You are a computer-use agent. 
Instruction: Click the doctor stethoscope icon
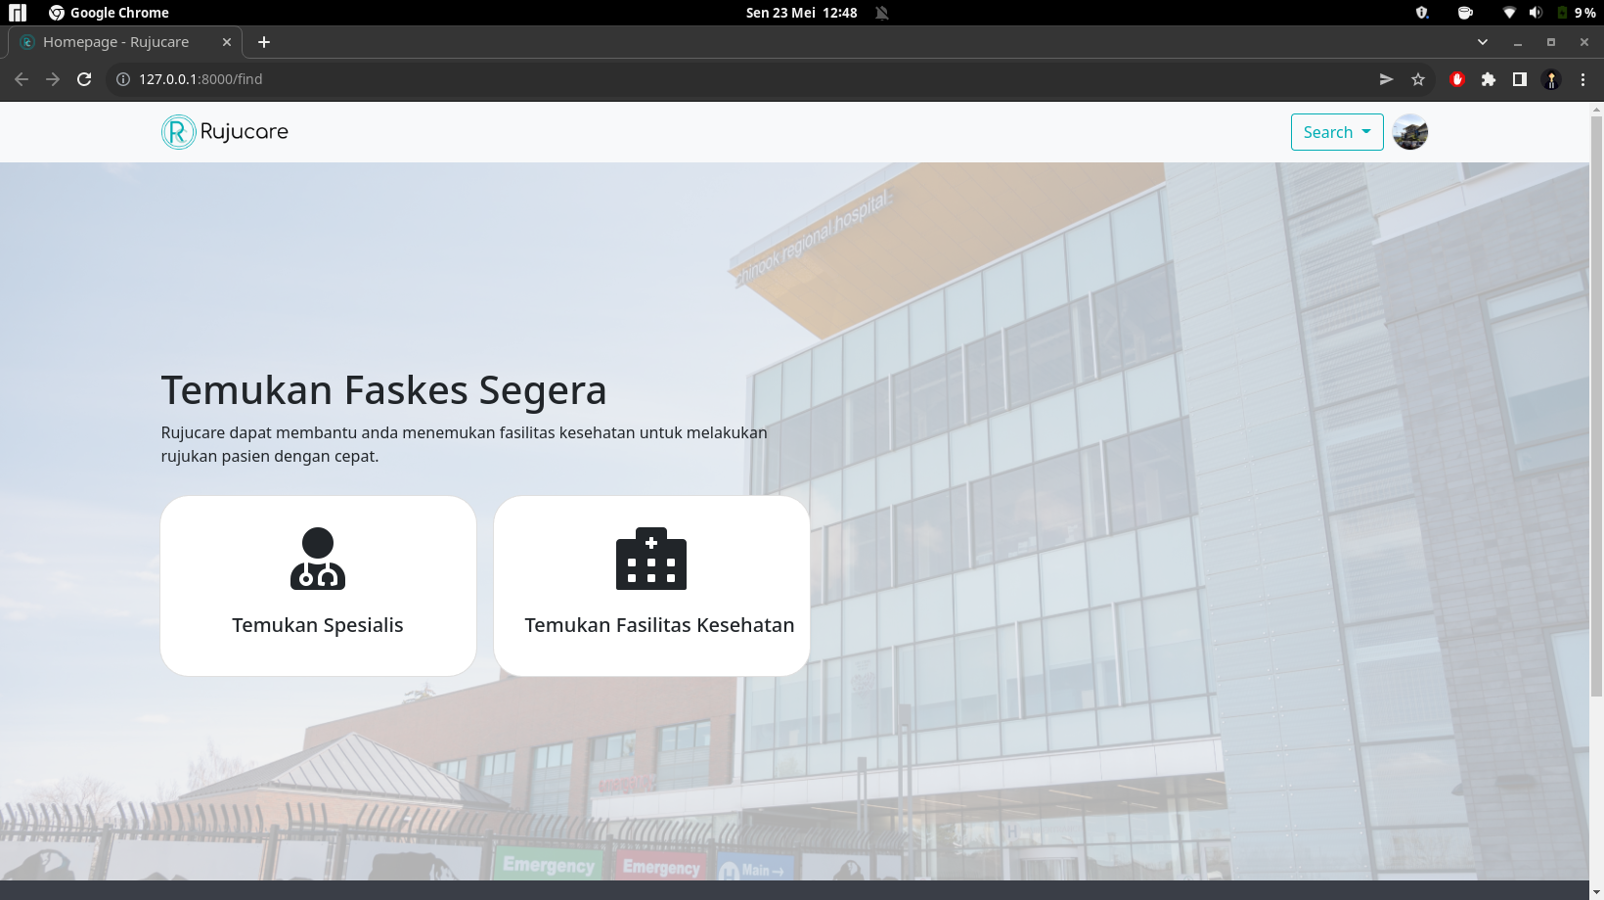(x=318, y=559)
